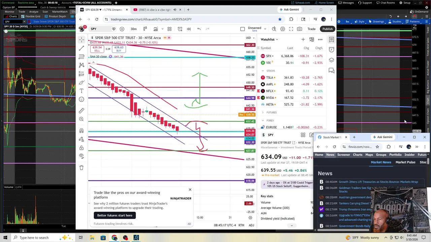Toggle RTH session at chart bottom
Viewport: 431px width, 242px height.
click(241, 225)
